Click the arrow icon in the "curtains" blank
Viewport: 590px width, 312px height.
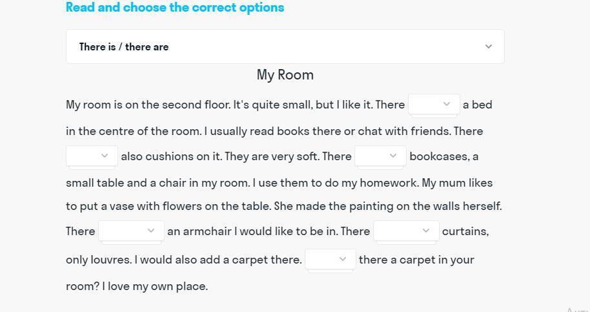(426, 231)
